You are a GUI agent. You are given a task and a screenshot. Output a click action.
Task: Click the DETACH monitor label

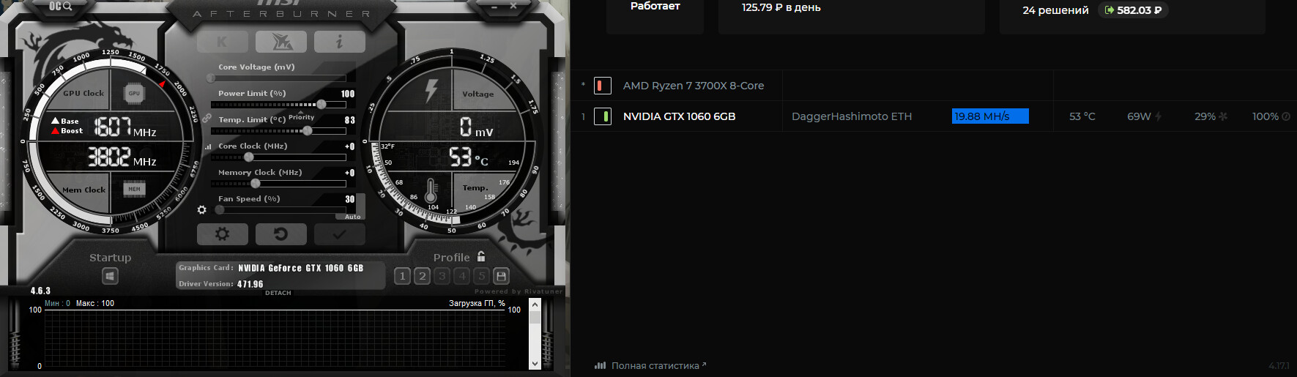(278, 293)
